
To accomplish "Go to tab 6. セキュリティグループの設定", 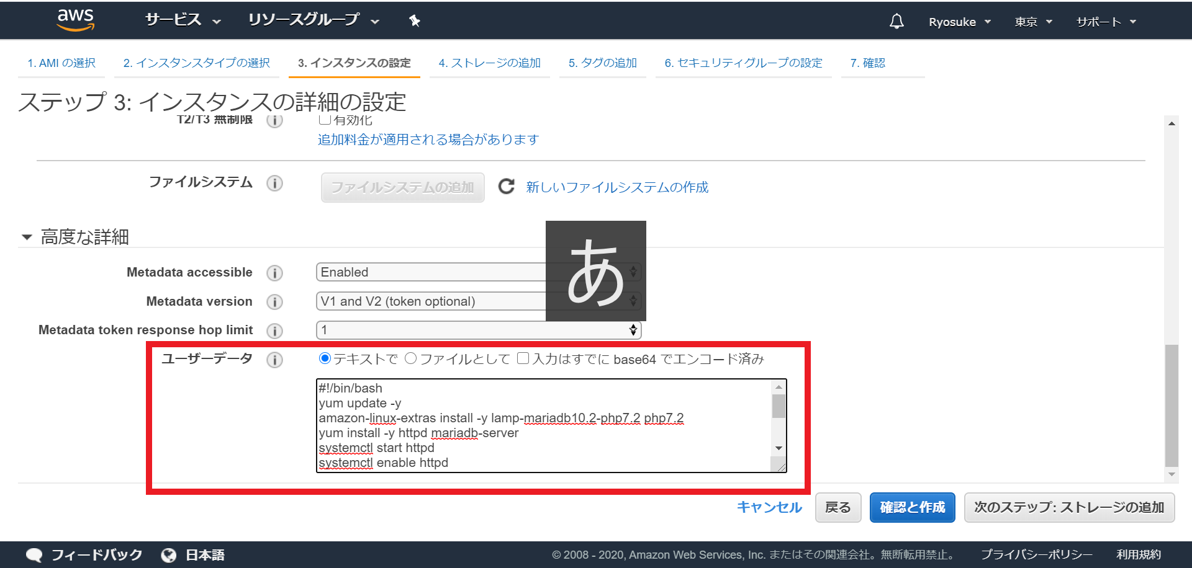I will [x=744, y=63].
